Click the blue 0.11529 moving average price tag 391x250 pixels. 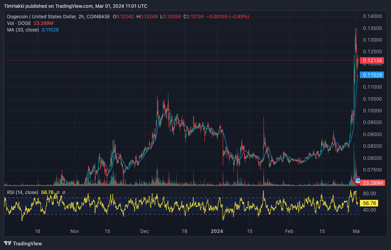coord(372,75)
